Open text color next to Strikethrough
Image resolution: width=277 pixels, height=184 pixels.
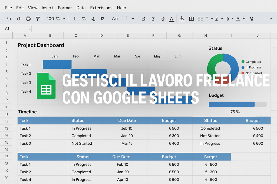pyautogui.click(x=171, y=19)
